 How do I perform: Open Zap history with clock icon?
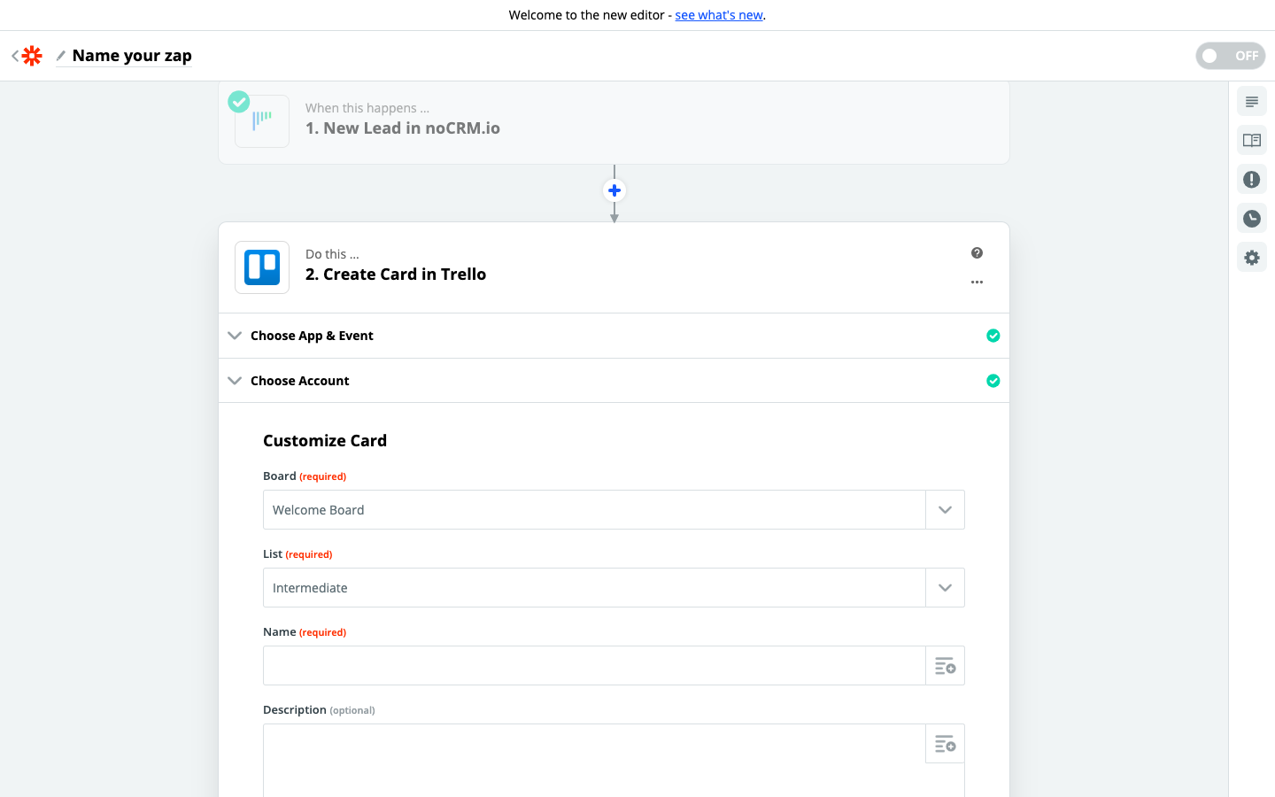pyautogui.click(x=1251, y=218)
